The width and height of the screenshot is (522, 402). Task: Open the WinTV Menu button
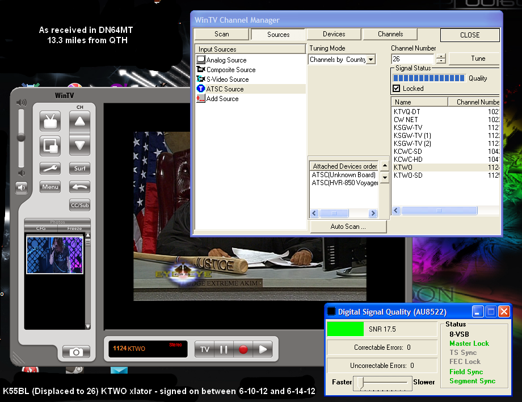[50, 187]
